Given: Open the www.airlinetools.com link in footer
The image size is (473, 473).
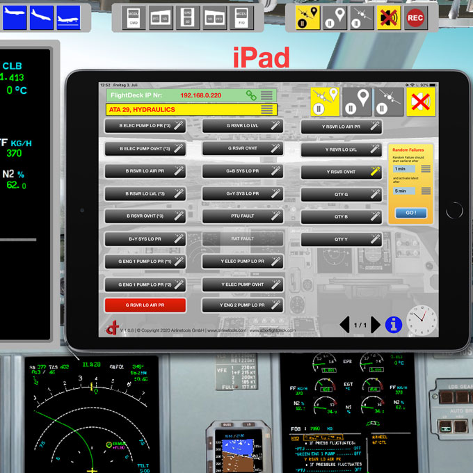Looking at the screenshot, I should click(227, 330).
